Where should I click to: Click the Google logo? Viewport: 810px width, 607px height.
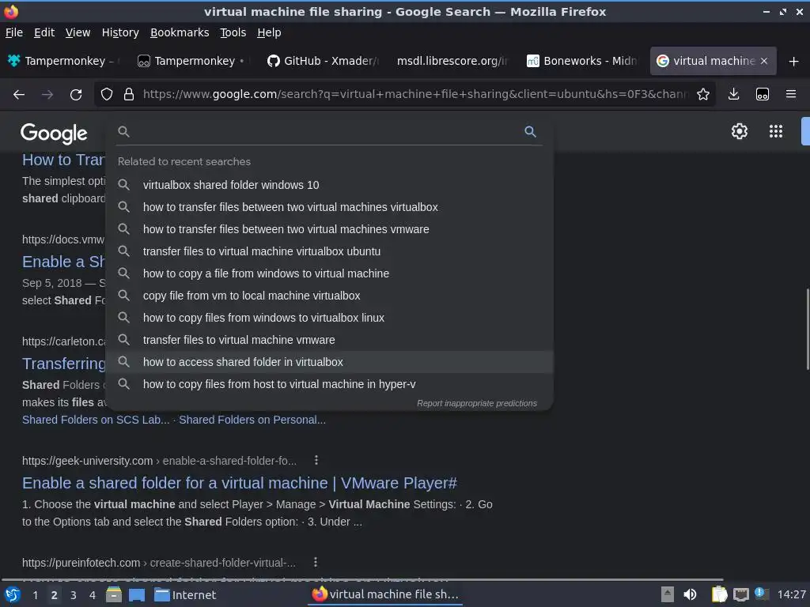click(54, 133)
